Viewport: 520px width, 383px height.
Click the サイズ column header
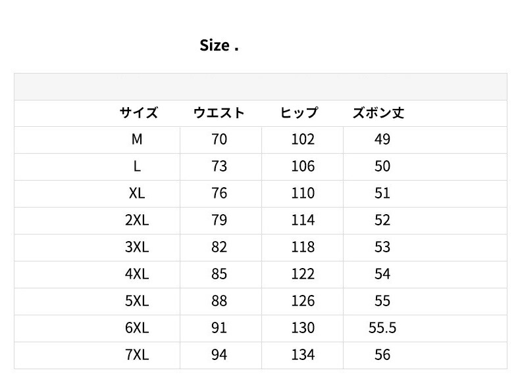pyautogui.click(x=138, y=113)
